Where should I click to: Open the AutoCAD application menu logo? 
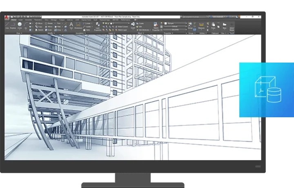point(7,17)
